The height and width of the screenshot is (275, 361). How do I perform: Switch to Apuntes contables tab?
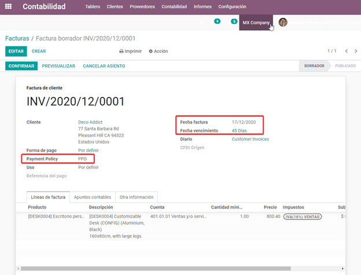point(93,197)
